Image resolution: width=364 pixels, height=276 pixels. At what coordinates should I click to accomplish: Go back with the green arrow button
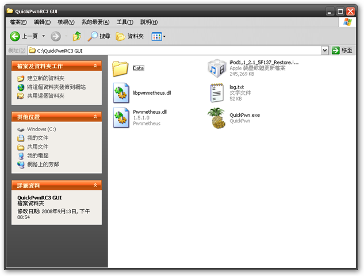[15, 36]
